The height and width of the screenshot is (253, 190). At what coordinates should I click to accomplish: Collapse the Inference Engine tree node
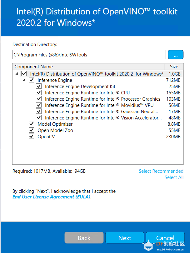point(24,80)
